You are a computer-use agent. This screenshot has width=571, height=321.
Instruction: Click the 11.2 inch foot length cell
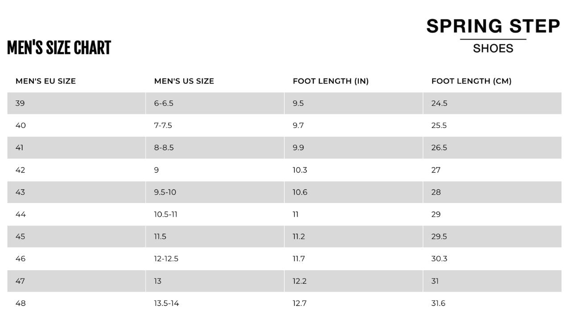[x=299, y=237]
